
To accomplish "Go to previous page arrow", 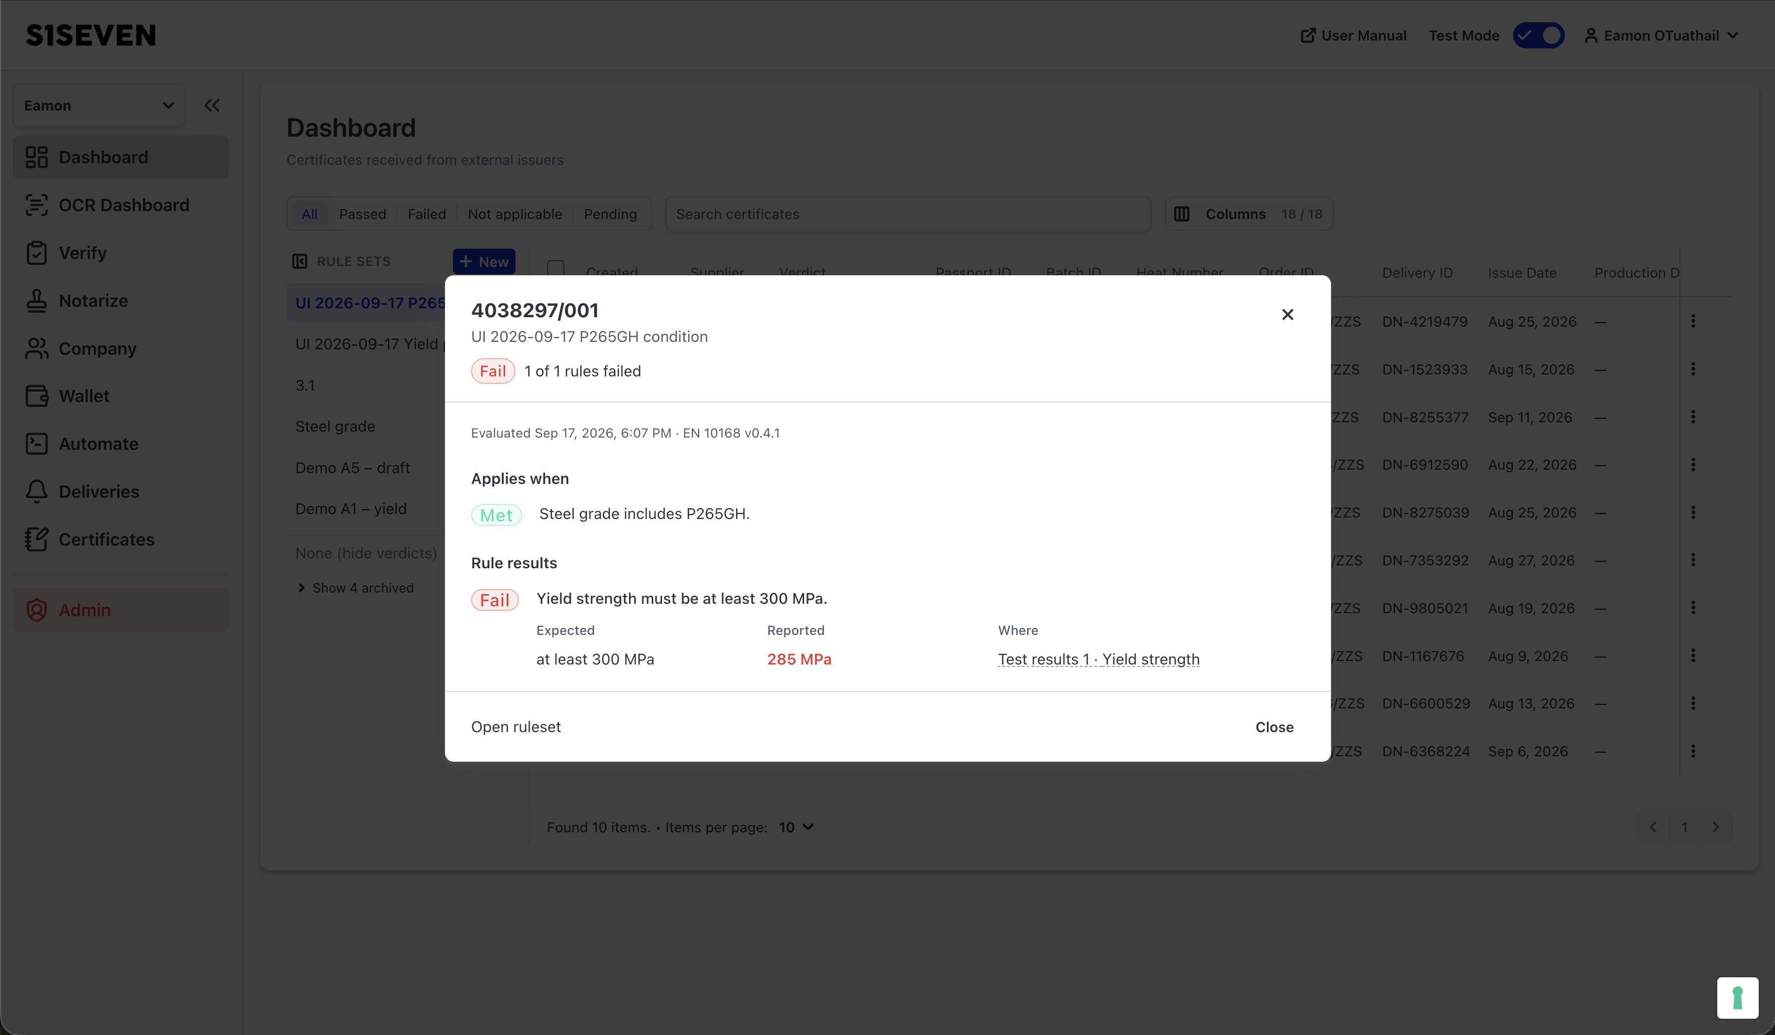I will click(x=1653, y=827).
